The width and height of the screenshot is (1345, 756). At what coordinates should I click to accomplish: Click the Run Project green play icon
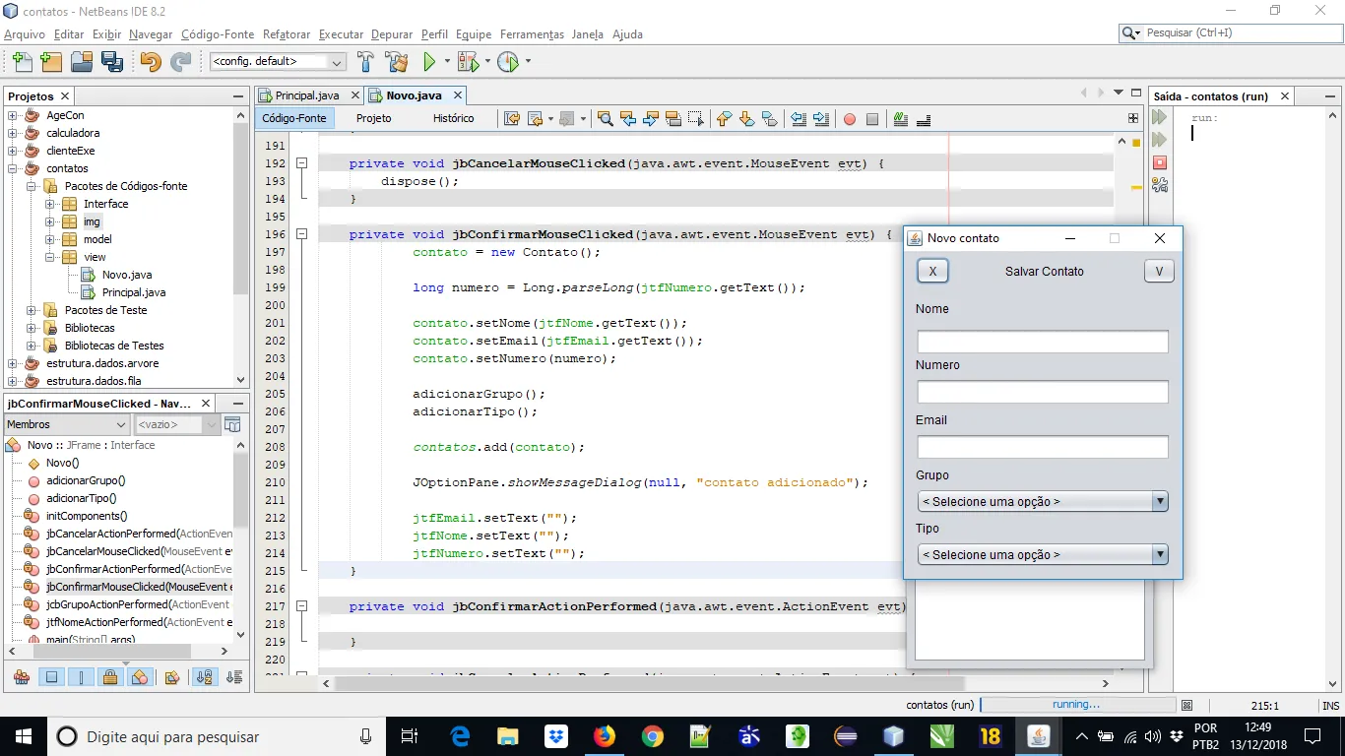(429, 62)
